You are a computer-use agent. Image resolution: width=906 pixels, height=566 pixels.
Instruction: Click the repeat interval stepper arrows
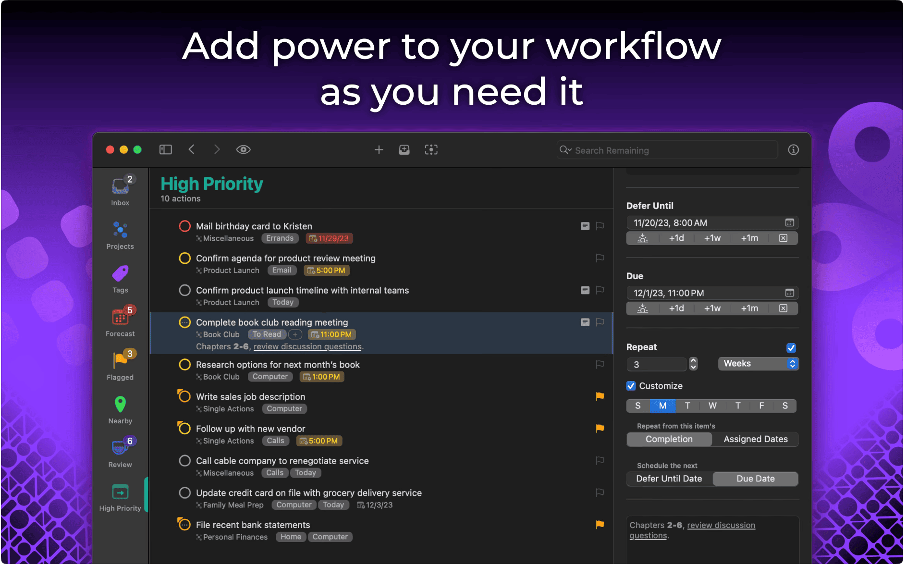click(693, 364)
